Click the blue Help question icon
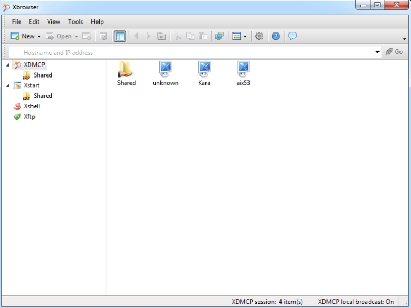Screen dimensions: 411x308 276,36
